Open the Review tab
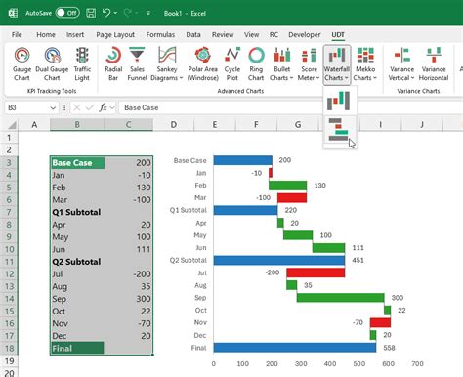463x377 pixels. tap(223, 34)
